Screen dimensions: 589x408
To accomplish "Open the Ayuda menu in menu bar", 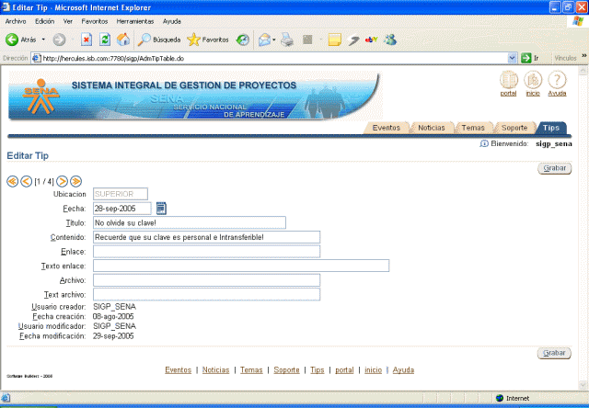I will pyautogui.click(x=172, y=21).
